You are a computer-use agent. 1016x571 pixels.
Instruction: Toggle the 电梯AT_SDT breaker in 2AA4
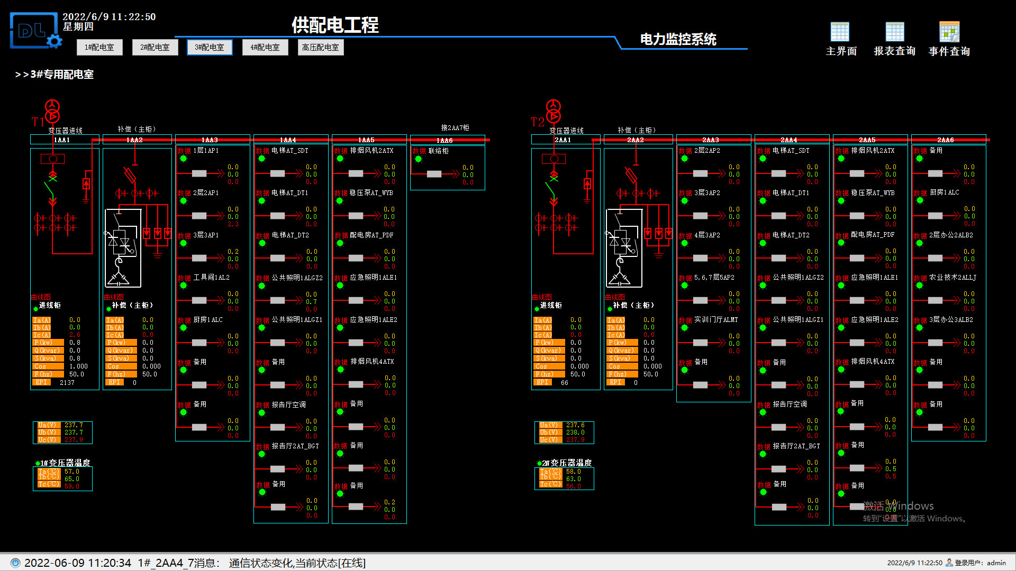tap(778, 173)
